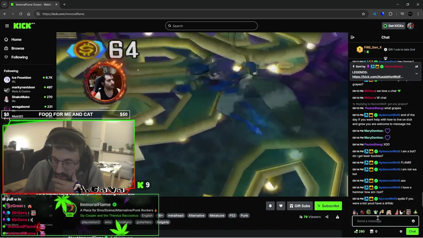Click the Get KICKs button
This screenshot has width=423, height=238.
393,26
